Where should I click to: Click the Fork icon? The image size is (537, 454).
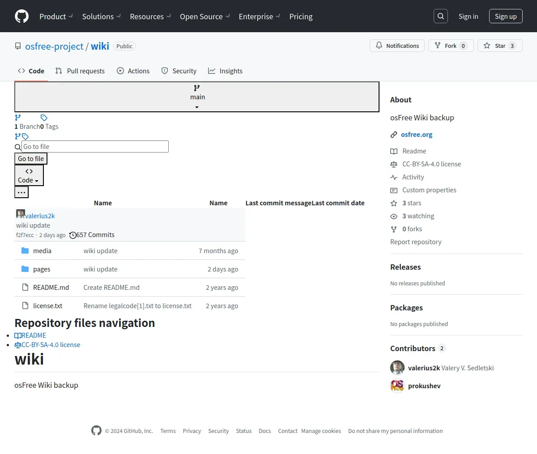438,46
